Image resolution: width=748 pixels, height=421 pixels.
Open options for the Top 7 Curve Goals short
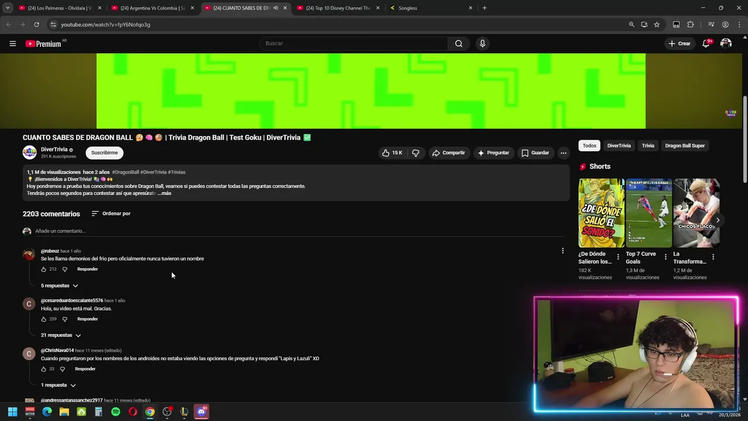(x=666, y=257)
